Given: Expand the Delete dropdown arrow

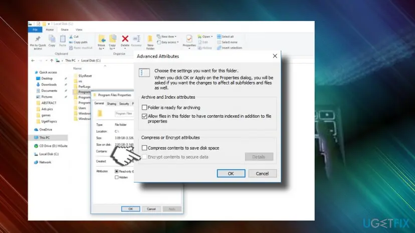Looking at the screenshot, I should (125, 48).
